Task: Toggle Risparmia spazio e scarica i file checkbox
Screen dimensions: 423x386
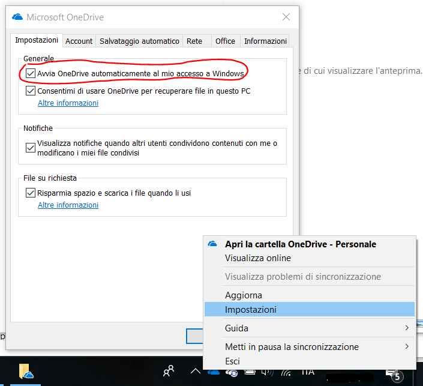Action: click(31, 193)
